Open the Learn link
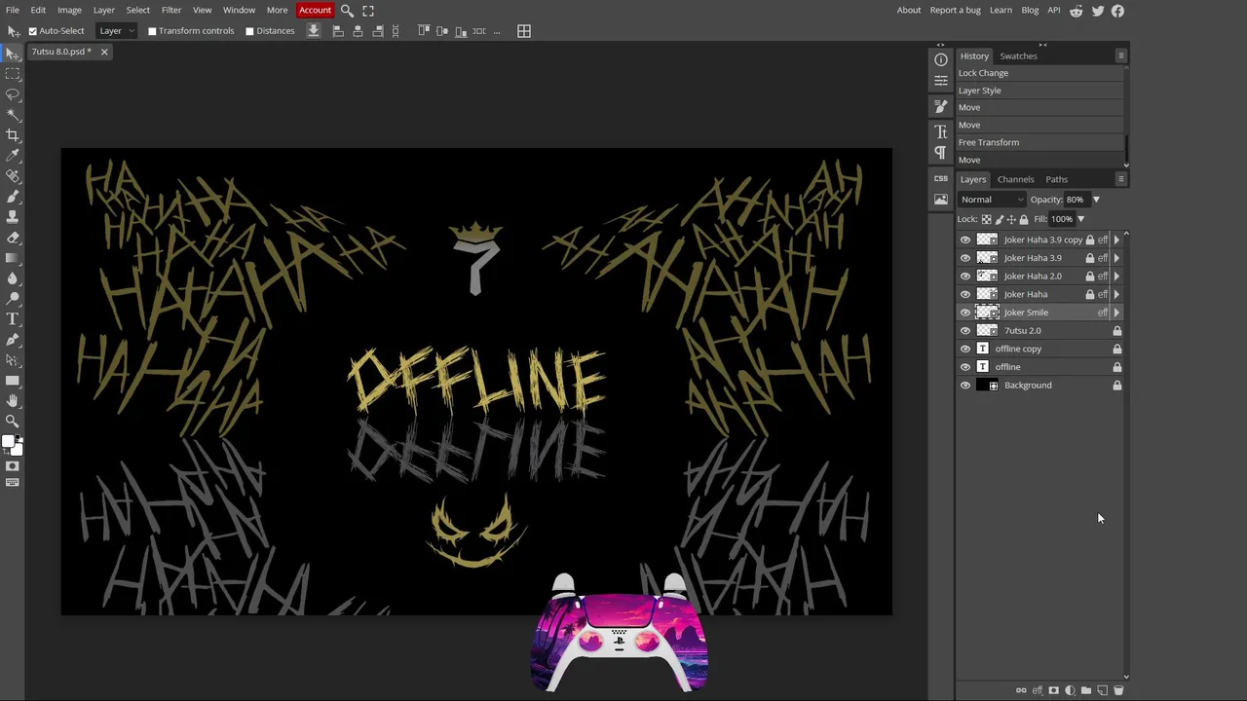The width and height of the screenshot is (1247, 701). [1001, 10]
